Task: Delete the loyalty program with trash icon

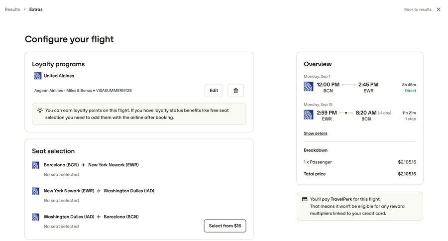Action: click(x=235, y=91)
